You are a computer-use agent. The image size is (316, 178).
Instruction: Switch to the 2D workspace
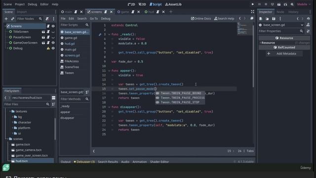coord(131,4)
